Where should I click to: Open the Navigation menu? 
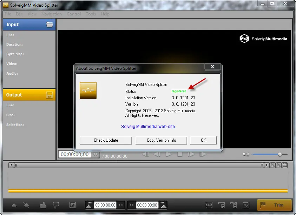coord(52,14)
